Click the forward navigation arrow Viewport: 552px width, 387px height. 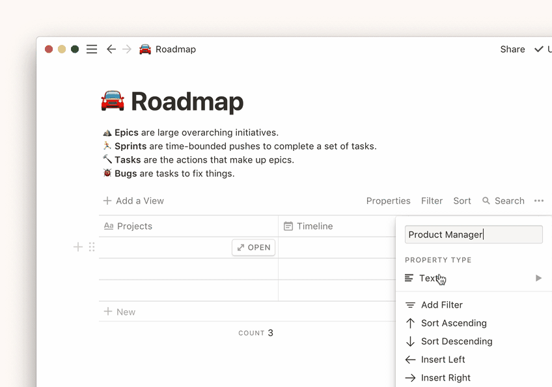(x=127, y=49)
